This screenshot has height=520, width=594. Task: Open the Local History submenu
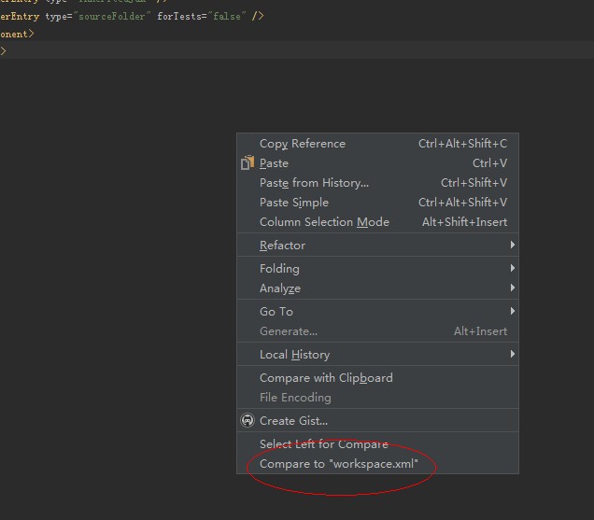(x=377, y=355)
